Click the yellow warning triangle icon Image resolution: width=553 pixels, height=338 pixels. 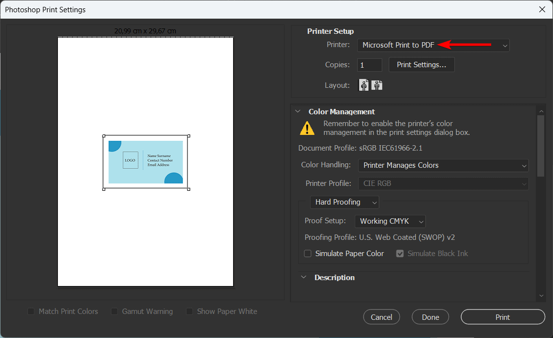click(x=307, y=129)
